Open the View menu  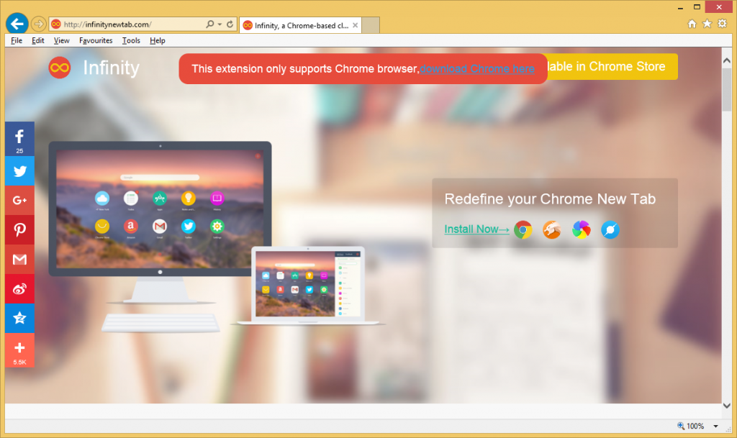(61, 40)
